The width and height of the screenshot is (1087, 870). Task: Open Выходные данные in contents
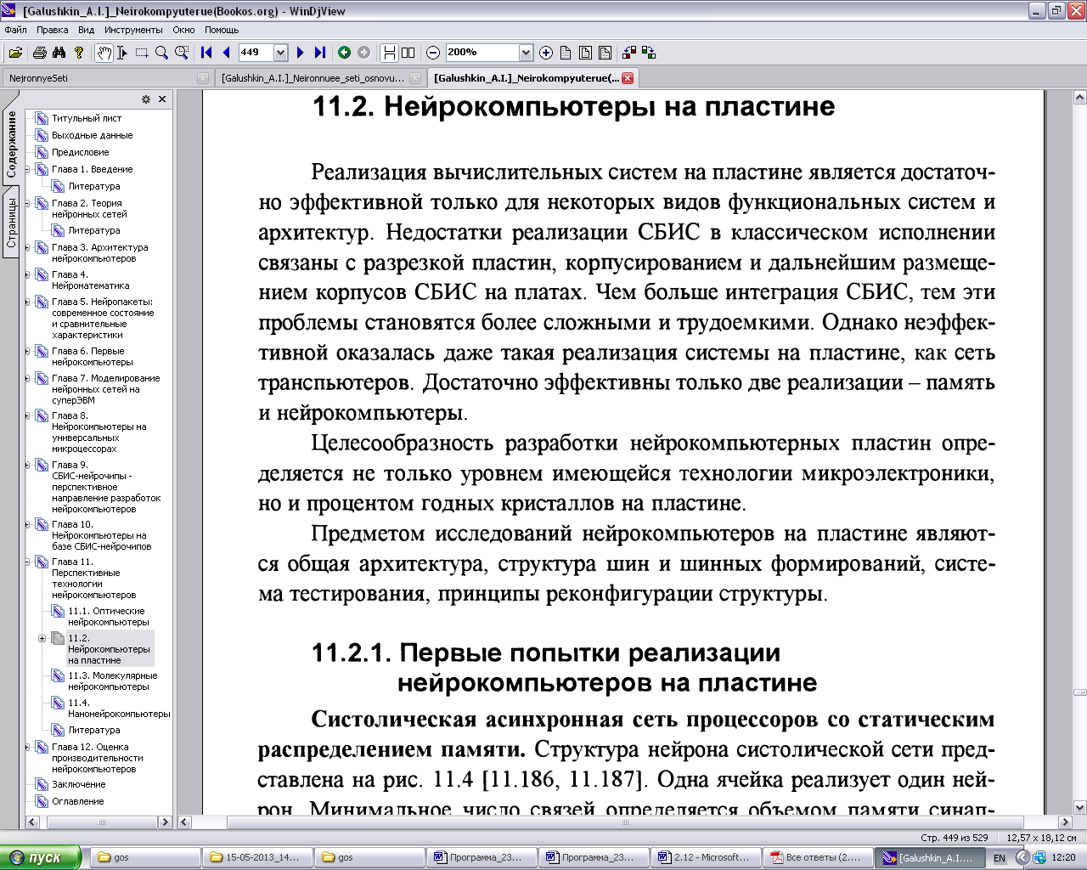click(92, 135)
